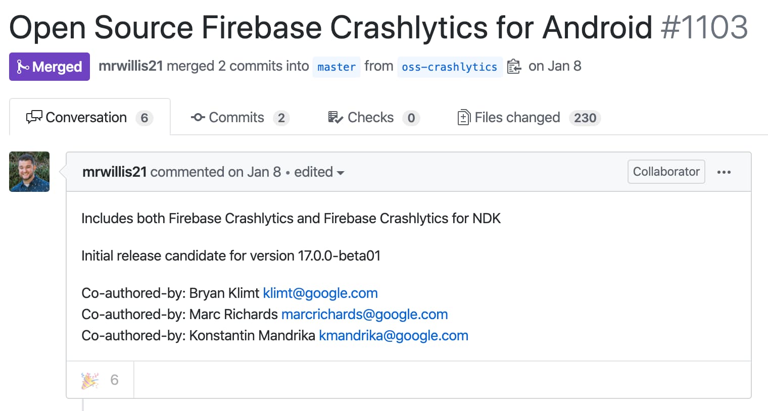Open the oss-crashlytics branch link
The image size is (768, 411).
450,67
